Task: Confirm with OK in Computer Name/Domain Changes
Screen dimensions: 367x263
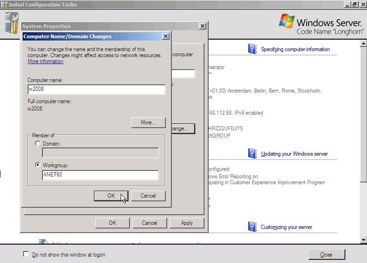Action: click(x=111, y=196)
